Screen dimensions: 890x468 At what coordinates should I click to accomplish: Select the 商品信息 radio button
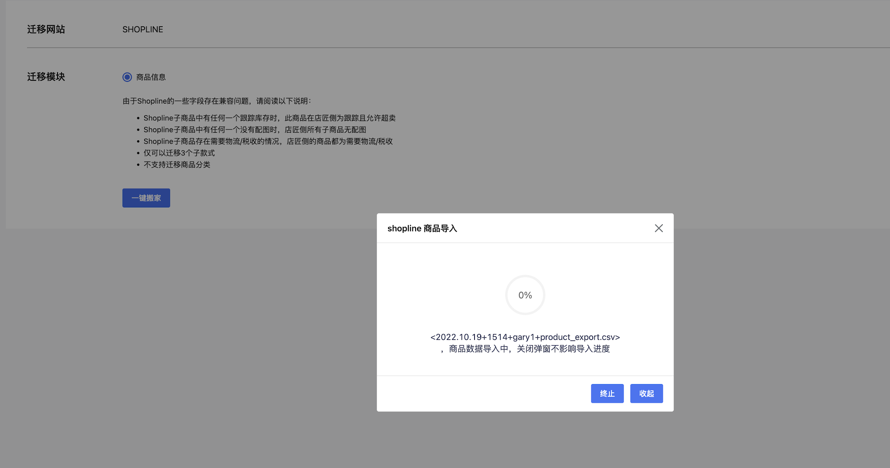coord(127,77)
